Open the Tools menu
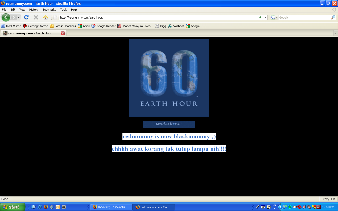This screenshot has height=211, width=338. pyautogui.click(x=64, y=10)
